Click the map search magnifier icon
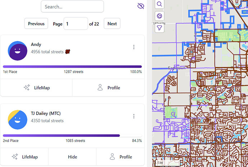The width and height of the screenshot is (248, 167). pyautogui.click(x=160, y=4)
